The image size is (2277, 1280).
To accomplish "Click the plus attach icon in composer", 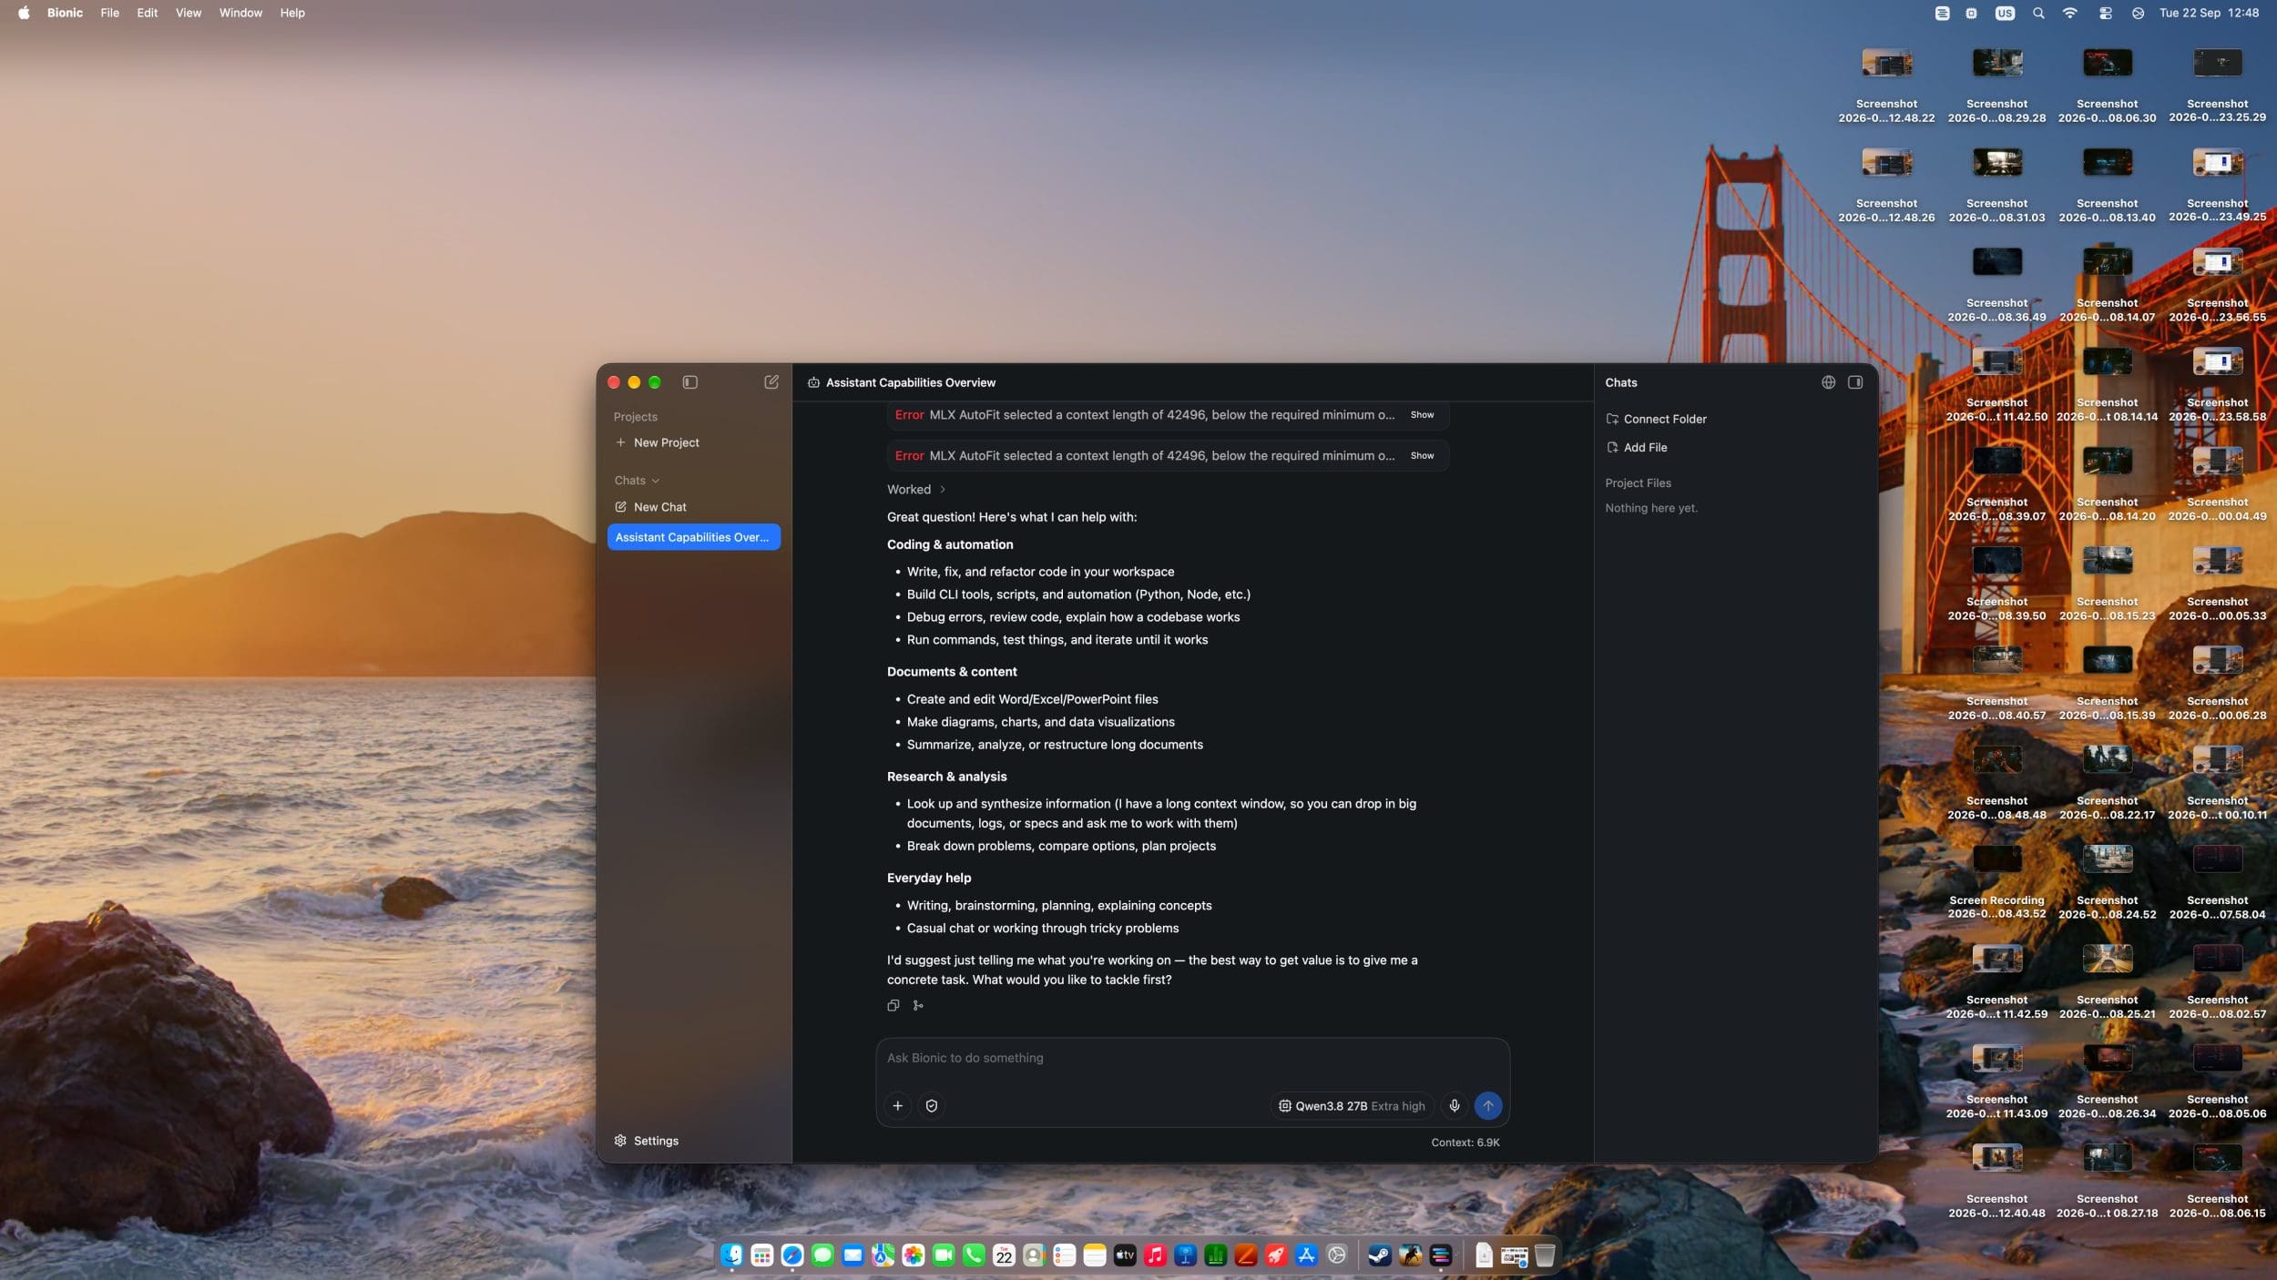I will [897, 1105].
